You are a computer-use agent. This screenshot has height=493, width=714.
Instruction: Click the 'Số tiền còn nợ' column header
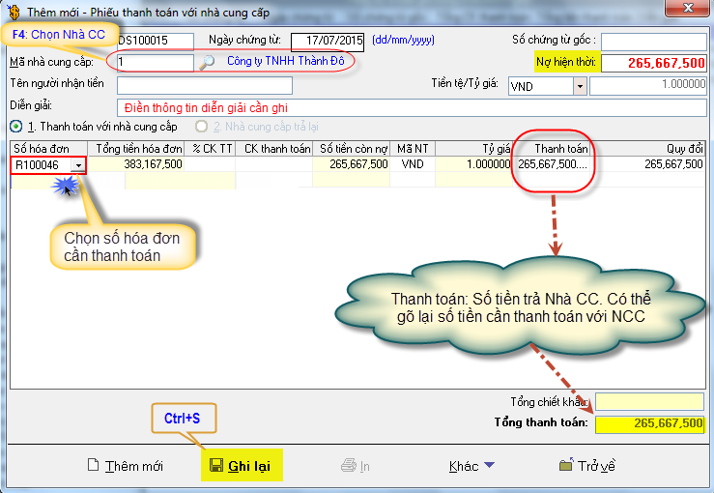[x=352, y=148]
